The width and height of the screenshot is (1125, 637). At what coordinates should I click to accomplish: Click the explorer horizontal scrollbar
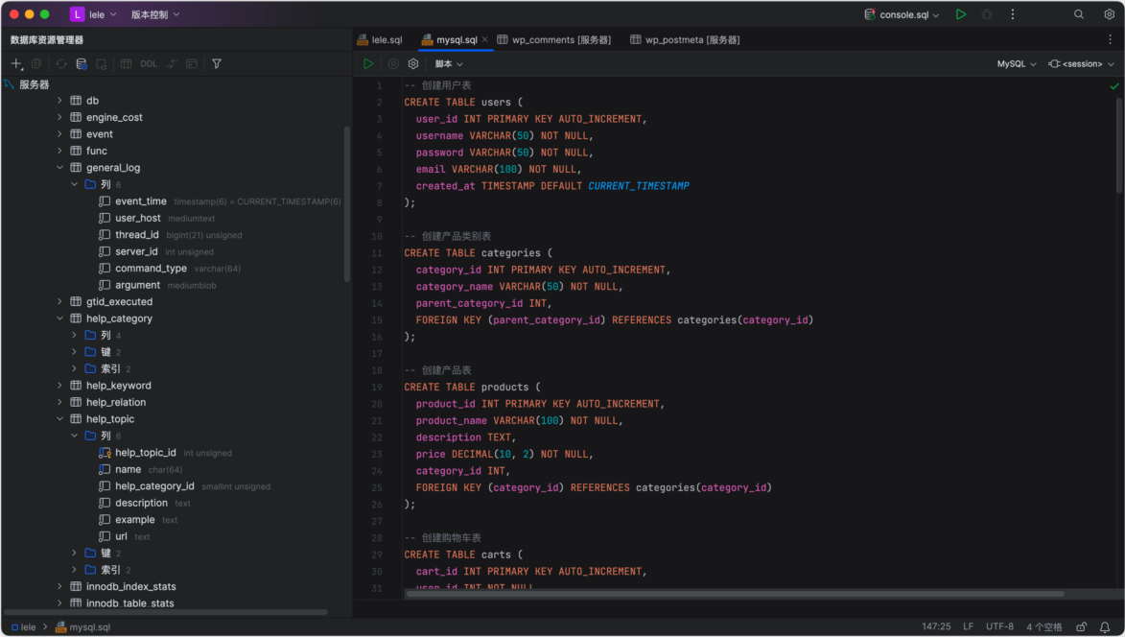[167, 612]
